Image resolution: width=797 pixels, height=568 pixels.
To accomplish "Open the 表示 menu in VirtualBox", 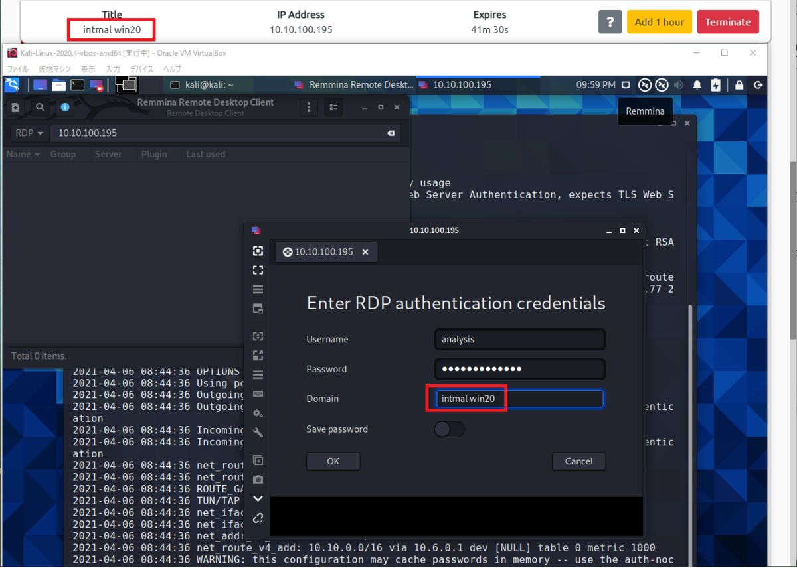I will point(88,69).
